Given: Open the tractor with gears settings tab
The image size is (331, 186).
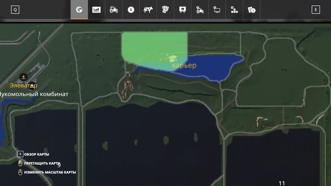Looking at the screenshot, I should click(200, 10).
